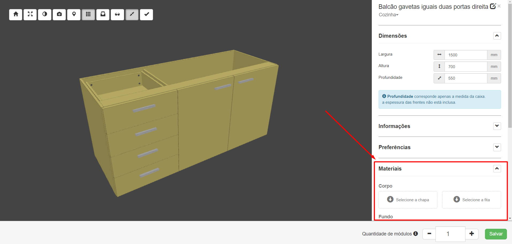Click the Profundidade info note icon

(x=384, y=96)
